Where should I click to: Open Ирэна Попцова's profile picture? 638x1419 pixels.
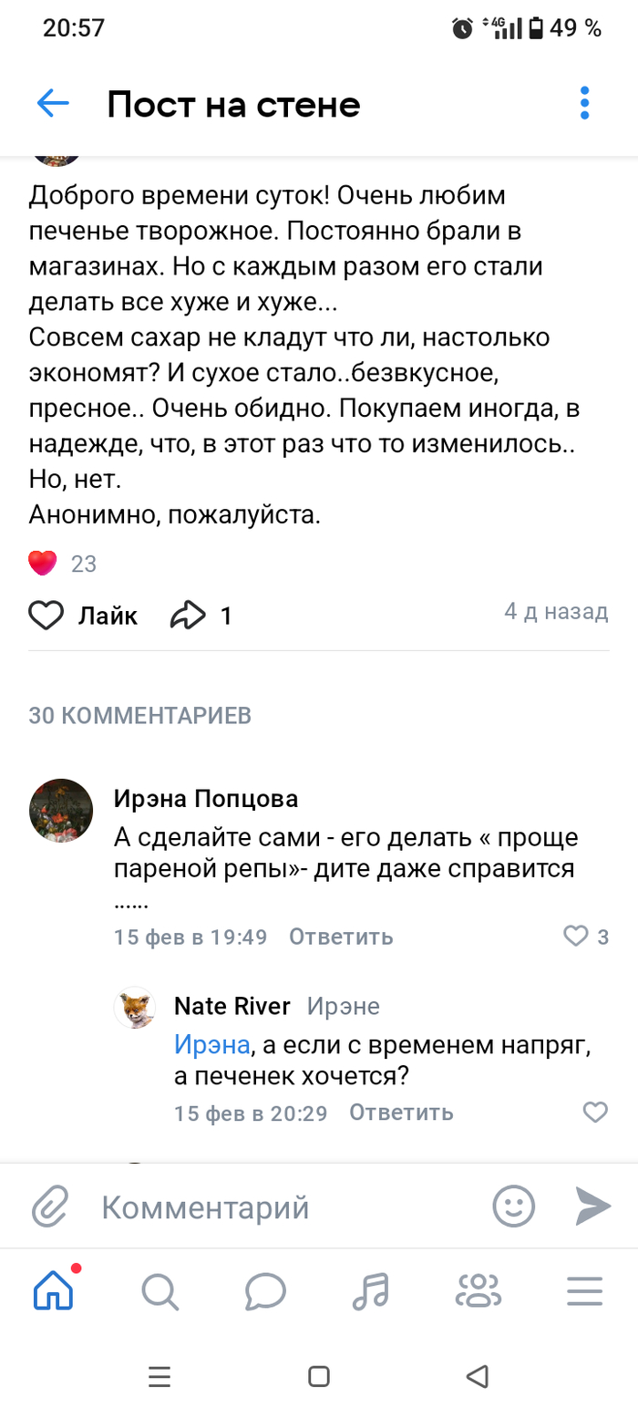61,811
